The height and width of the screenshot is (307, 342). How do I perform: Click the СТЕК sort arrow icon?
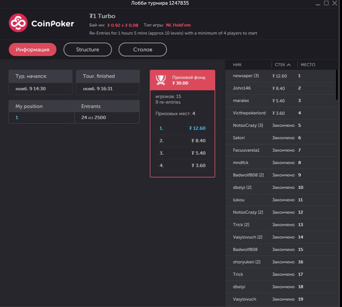click(x=289, y=65)
